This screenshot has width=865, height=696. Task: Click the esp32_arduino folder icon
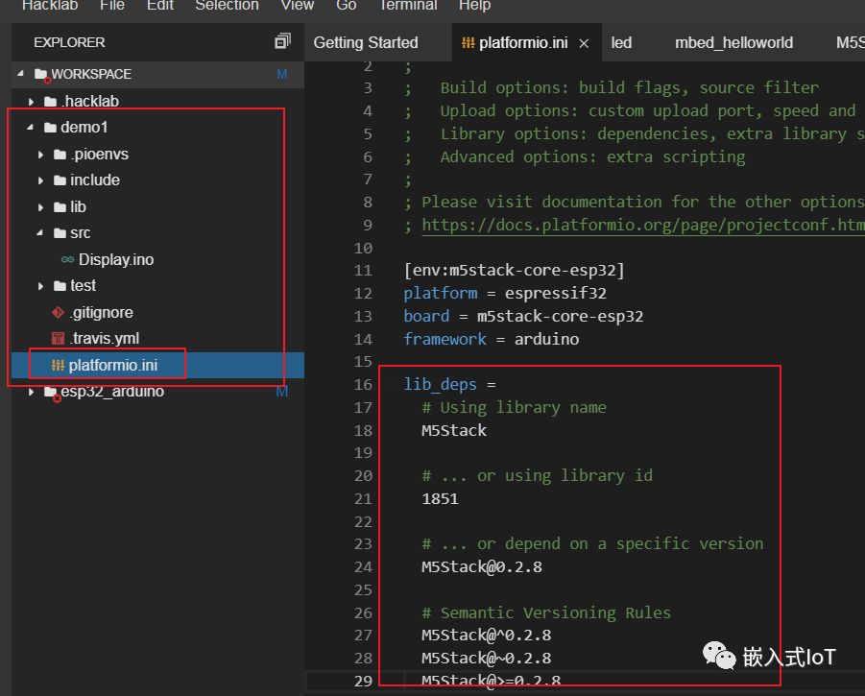[50, 392]
